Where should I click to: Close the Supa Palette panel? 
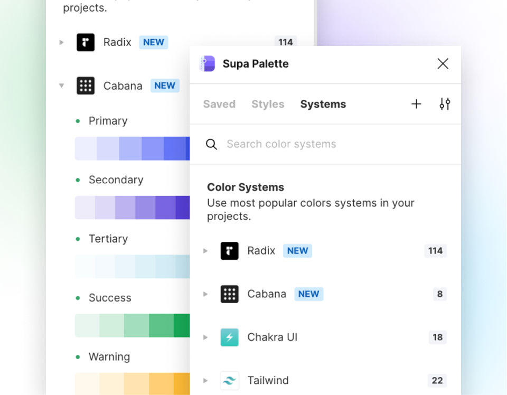pyautogui.click(x=443, y=64)
